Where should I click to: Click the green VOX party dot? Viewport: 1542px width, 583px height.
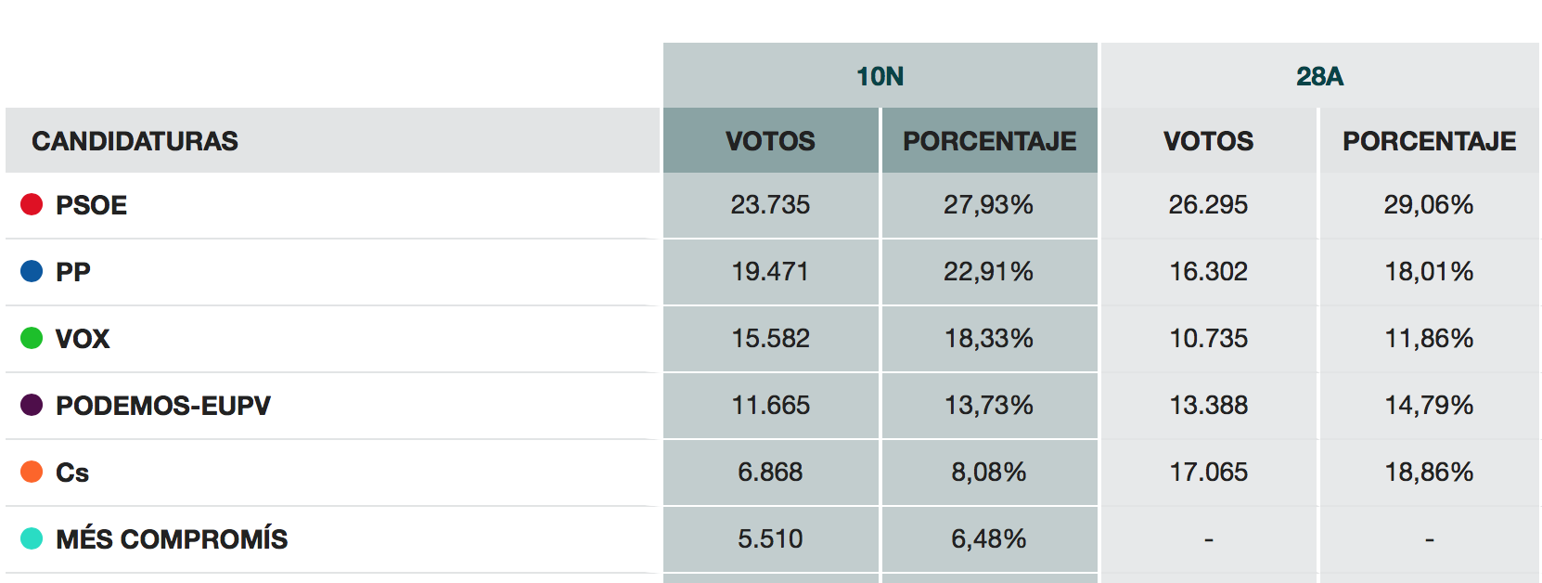click(x=32, y=338)
